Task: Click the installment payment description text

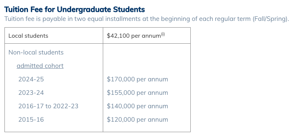Action: pyautogui.click(x=146, y=19)
